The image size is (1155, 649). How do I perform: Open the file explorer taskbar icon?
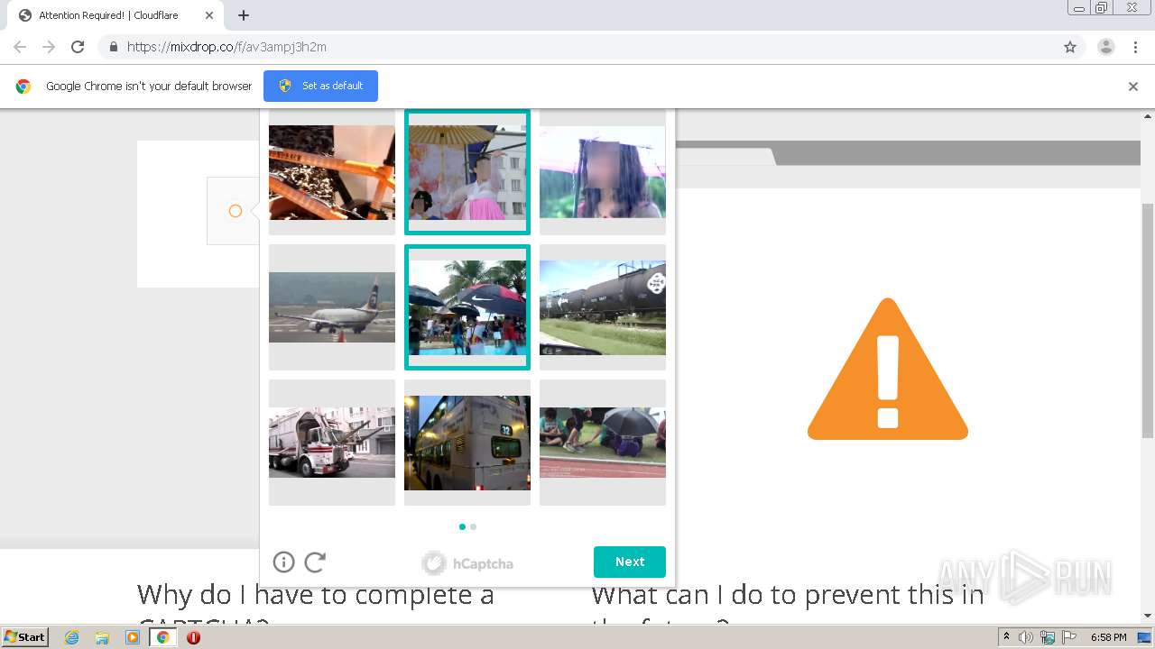click(x=102, y=637)
